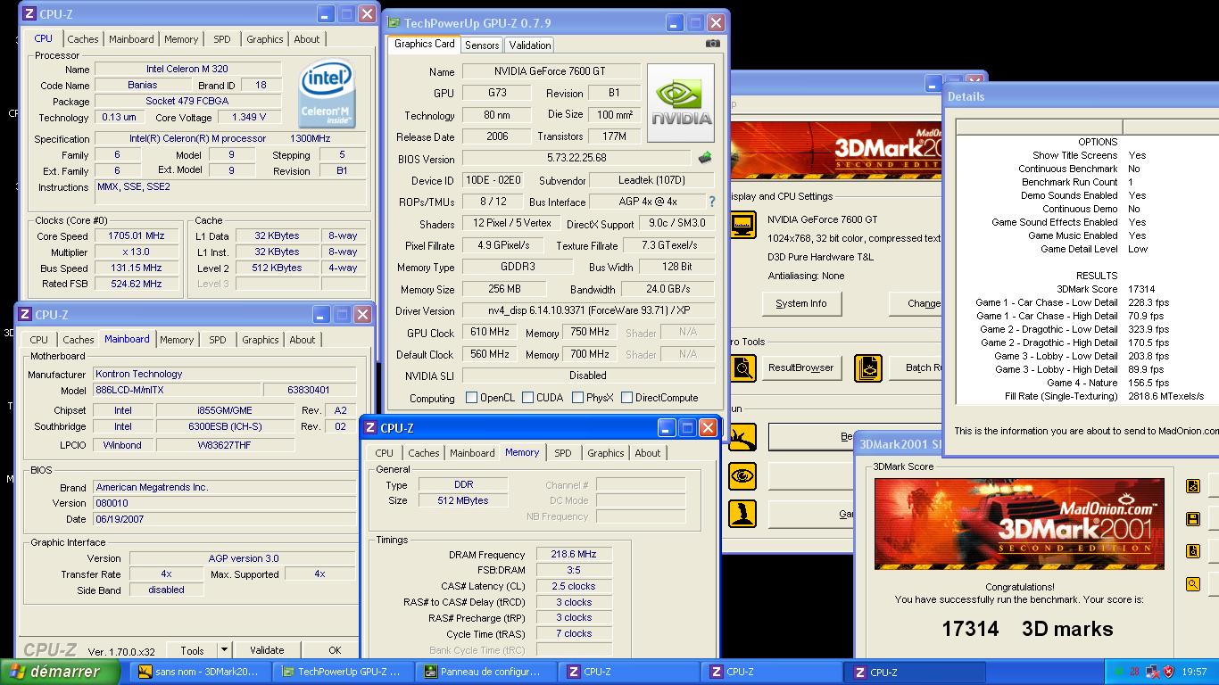Open the SPD tab in the top CPU-Z window

tap(222, 39)
